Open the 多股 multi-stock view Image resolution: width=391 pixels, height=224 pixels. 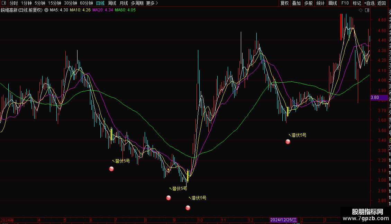308,3
